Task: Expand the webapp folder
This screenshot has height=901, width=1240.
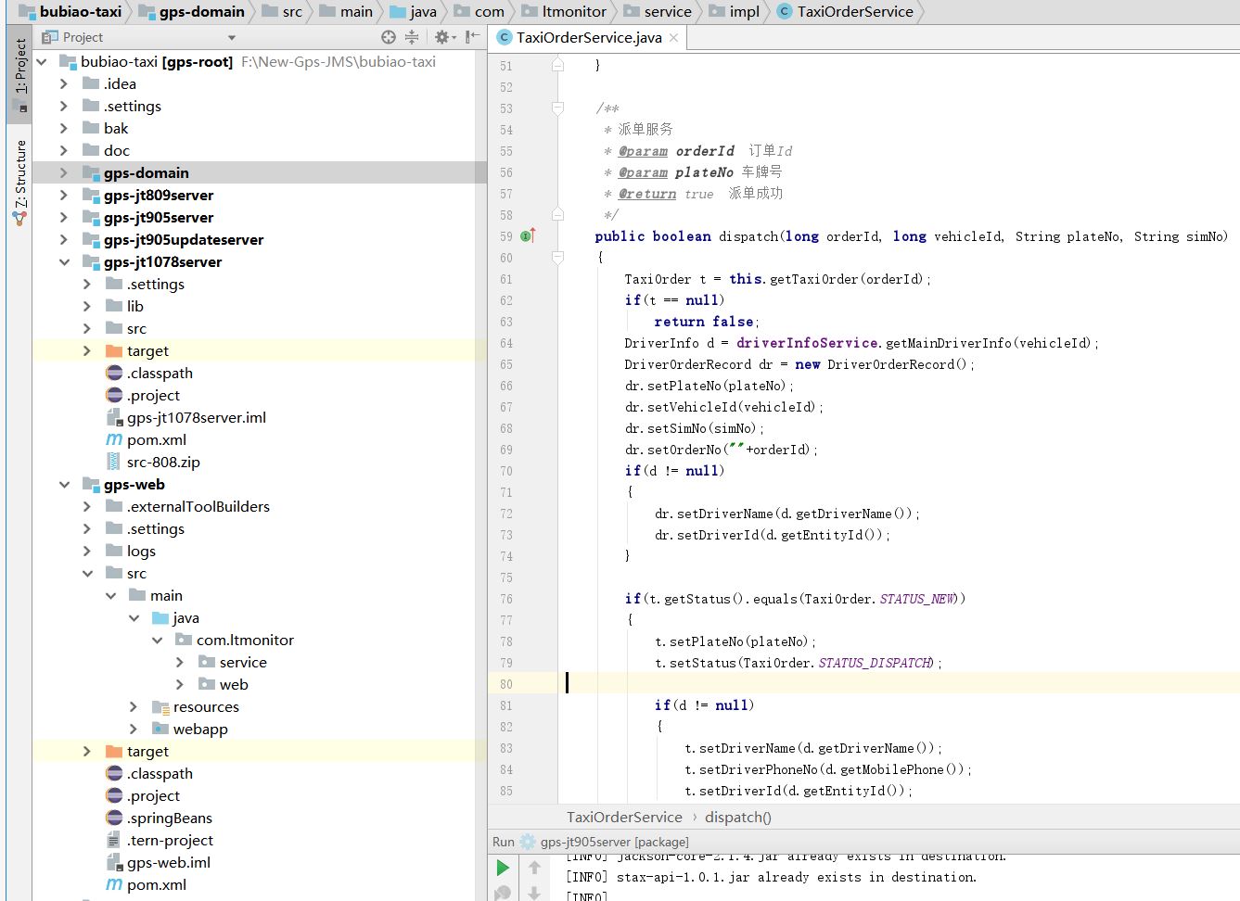Action: (134, 730)
